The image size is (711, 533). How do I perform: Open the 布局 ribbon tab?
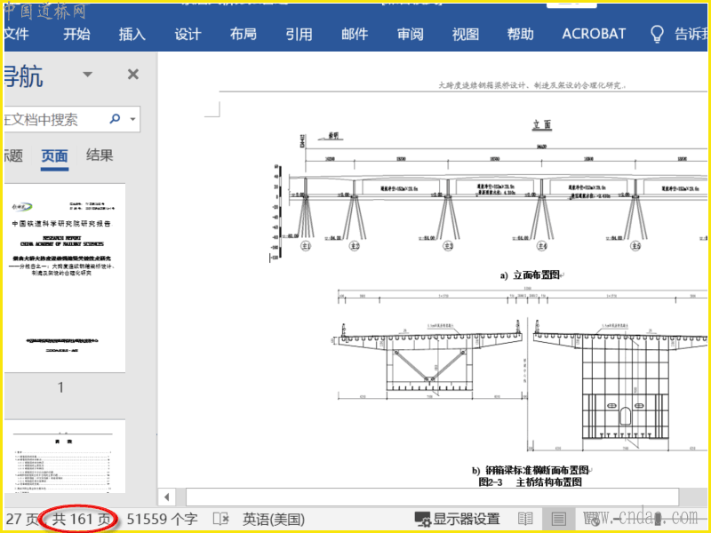(x=243, y=34)
